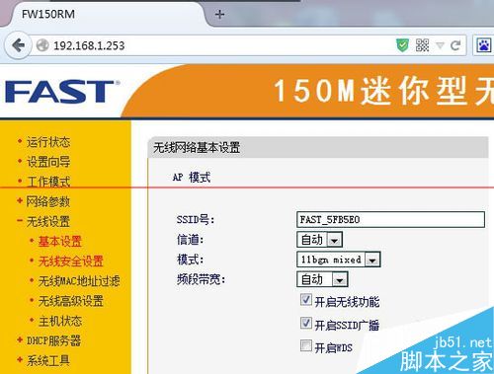Select 基本设置 submenu item
The width and height of the screenshot is (494, 374).
(x=60, y=242)
